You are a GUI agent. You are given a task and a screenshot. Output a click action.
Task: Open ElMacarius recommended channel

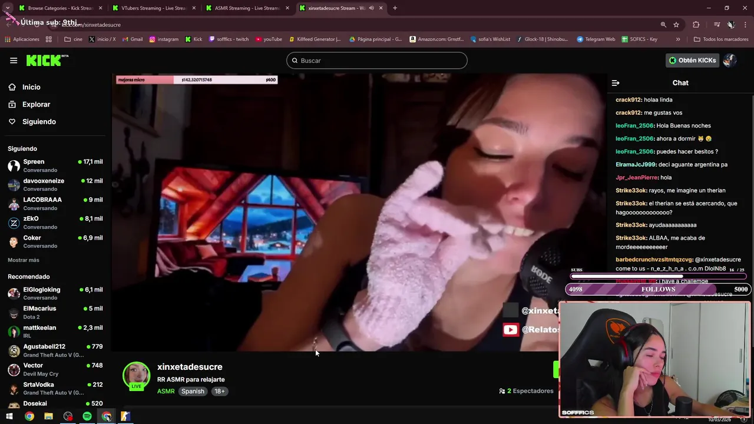point(55,312)
